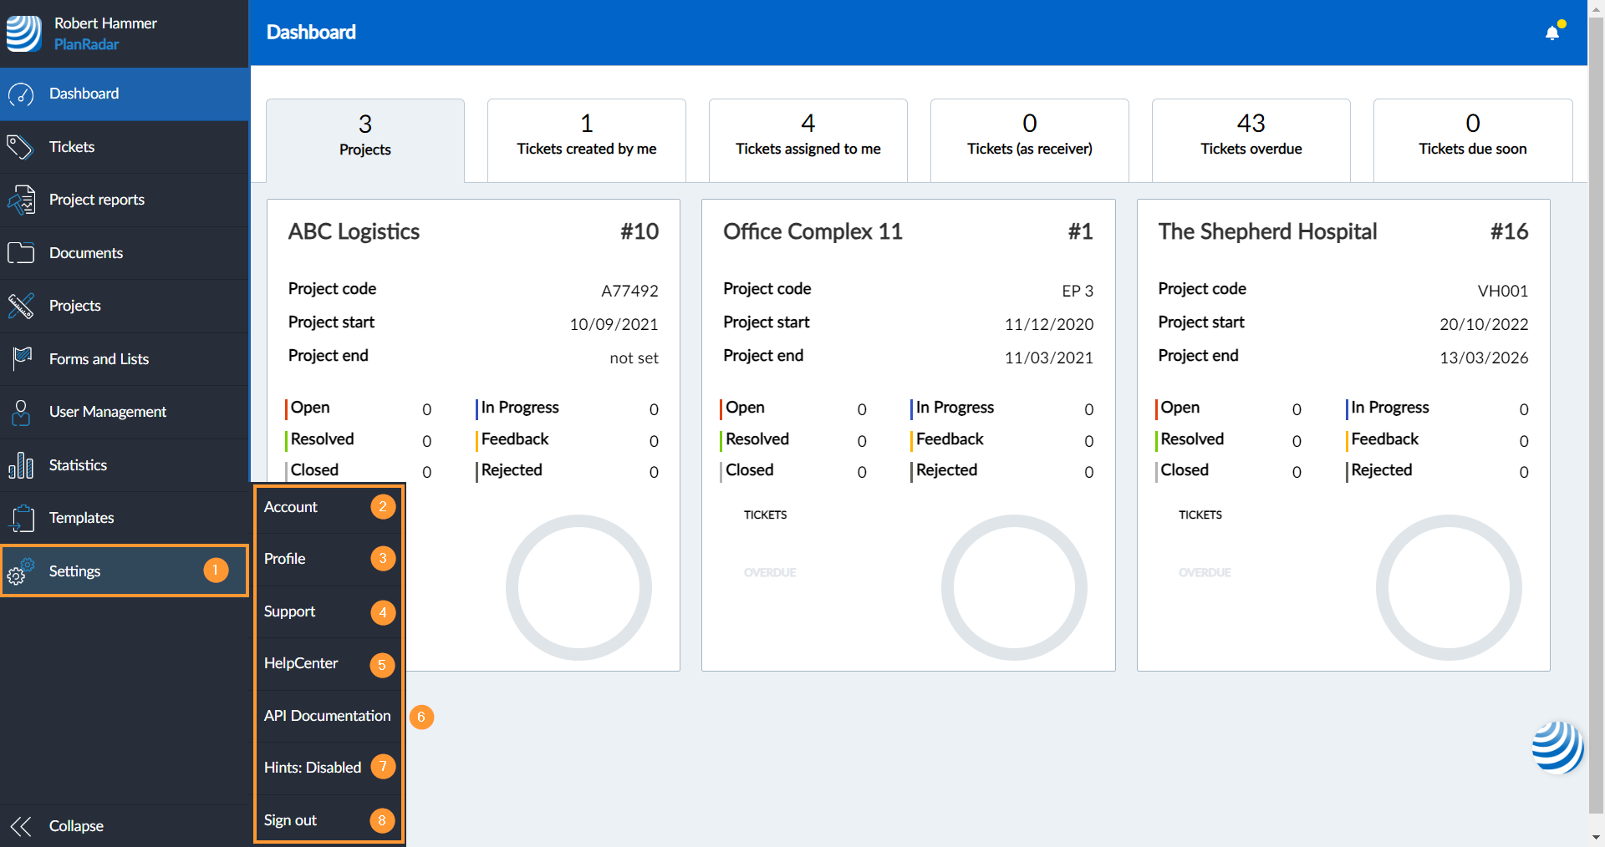Click the Forms and Lists flag icon
This screenshot has width=1605, height=847.
21,359
